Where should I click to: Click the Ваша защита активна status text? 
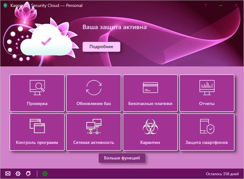click(115, 27)
